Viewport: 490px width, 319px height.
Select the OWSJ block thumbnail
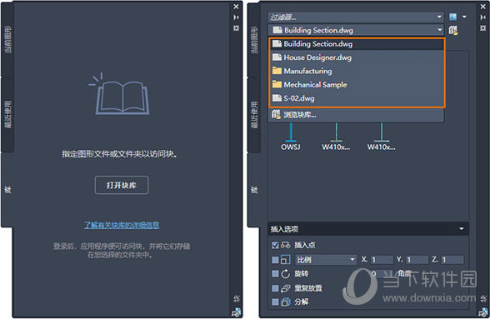(291, 137)
